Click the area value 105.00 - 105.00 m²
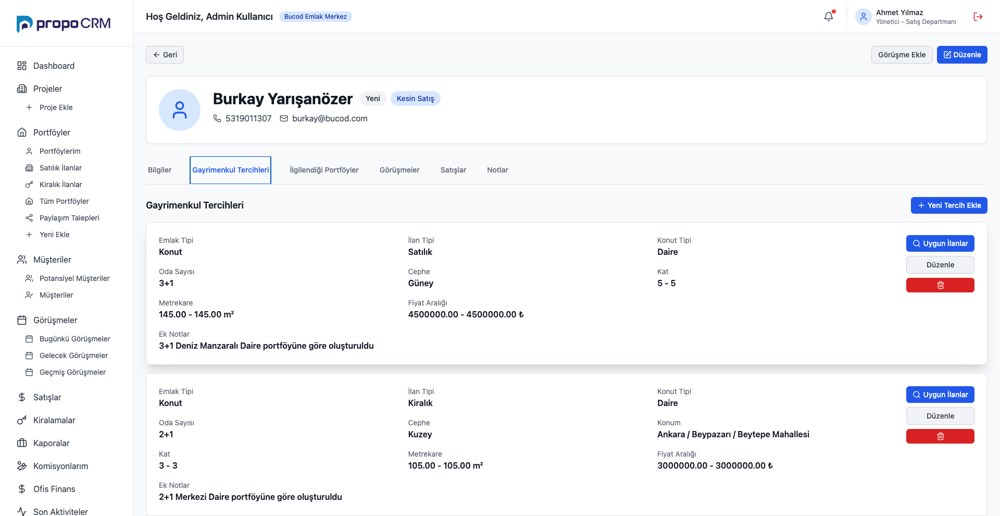 click(x=445, y=465)
